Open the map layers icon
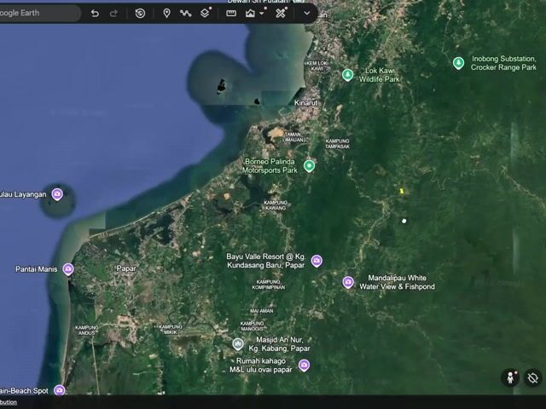This screenshot has width=546, height=409. pyautogui.click(x=205, y=14)
